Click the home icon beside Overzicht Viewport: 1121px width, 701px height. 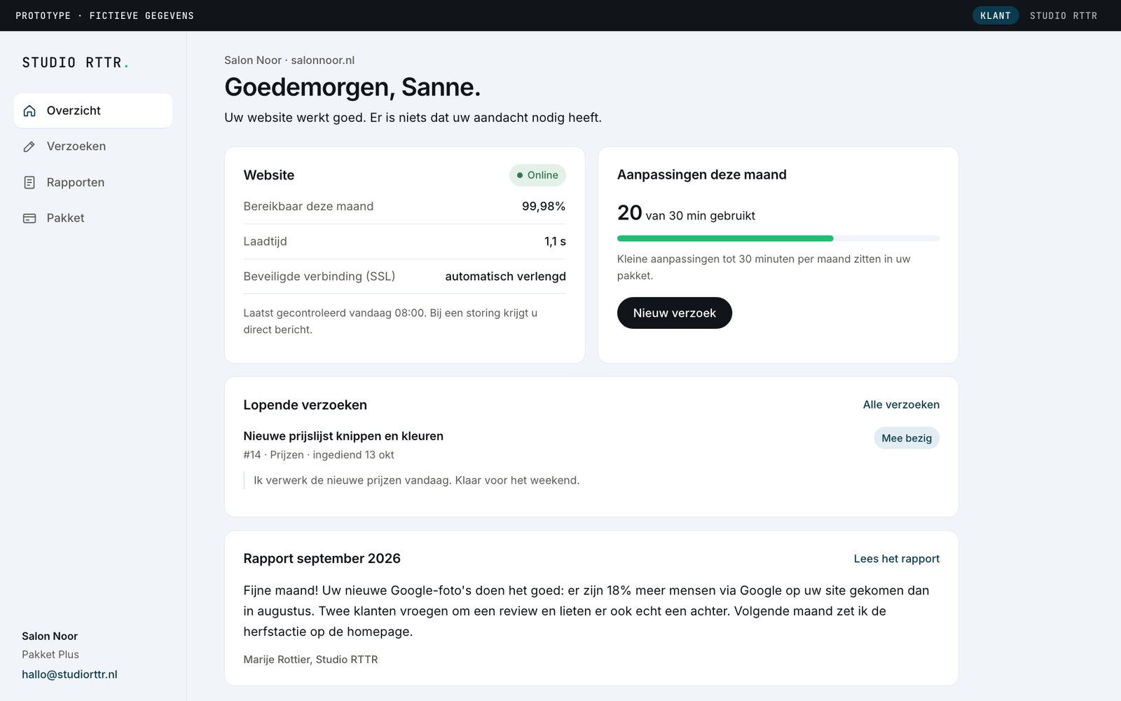29,111
